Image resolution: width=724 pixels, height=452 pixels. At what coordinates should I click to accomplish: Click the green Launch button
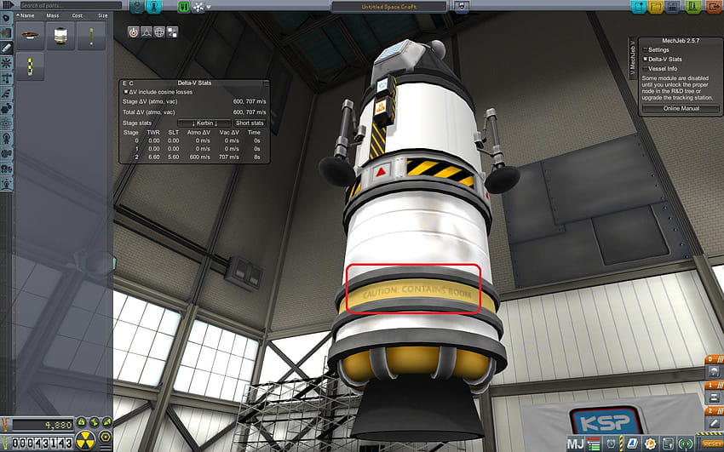tap(693, 7)
